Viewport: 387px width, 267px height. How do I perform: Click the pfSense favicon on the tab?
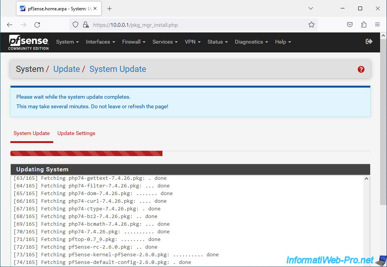(23, 9)
